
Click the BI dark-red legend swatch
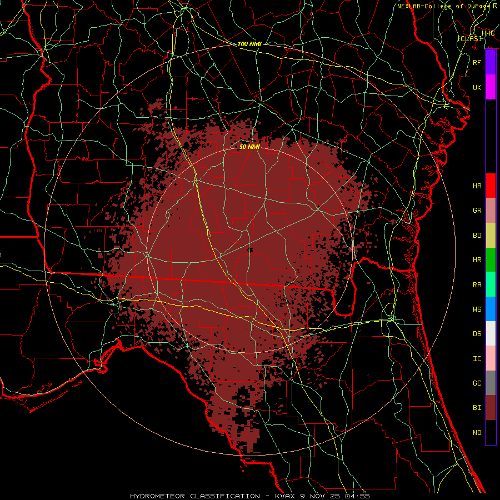(x=491, y=408)
